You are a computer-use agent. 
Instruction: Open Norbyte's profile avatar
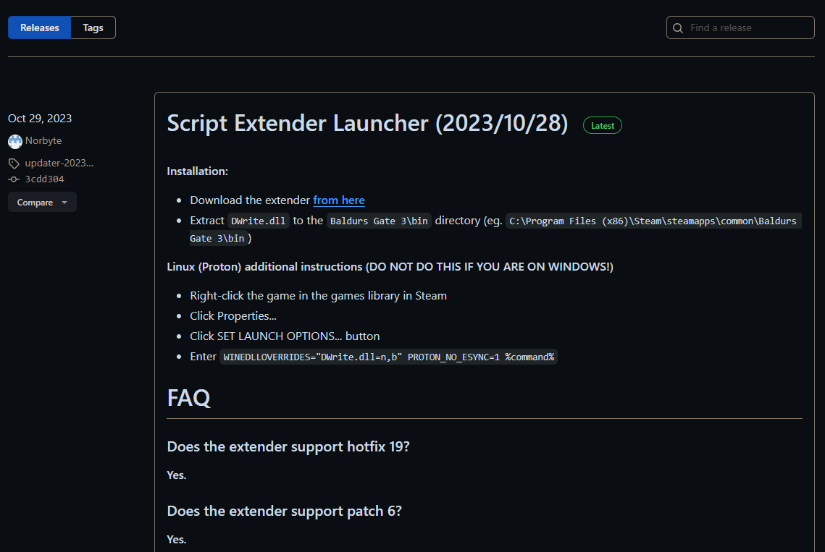(x=14, y=140)
